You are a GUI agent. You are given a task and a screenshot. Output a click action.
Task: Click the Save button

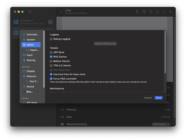[158, 98]
